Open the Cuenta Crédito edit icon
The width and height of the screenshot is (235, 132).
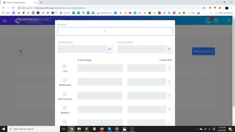(x=169, y=49)
